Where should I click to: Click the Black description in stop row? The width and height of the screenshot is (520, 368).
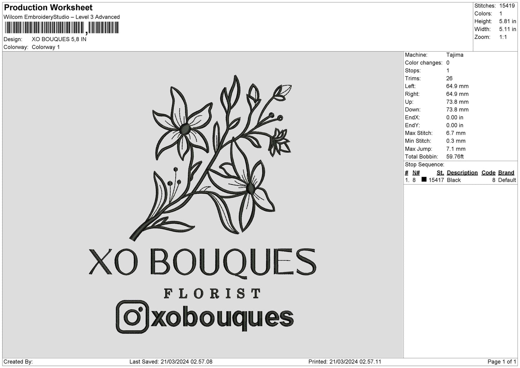pyautogui.click(x=453, y=180)
